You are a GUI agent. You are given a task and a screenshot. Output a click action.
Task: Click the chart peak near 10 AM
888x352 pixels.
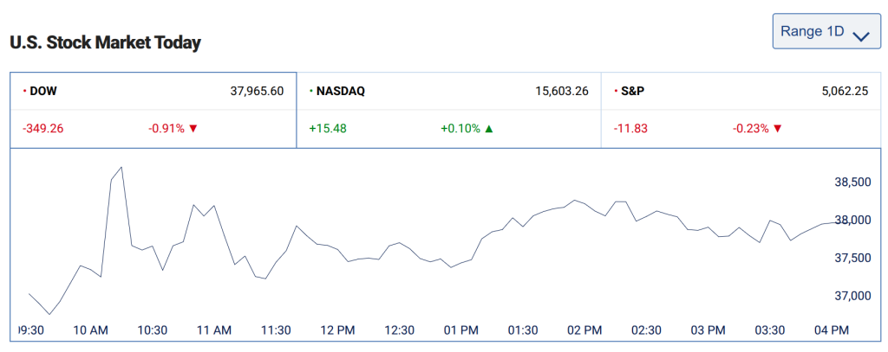click(x=121, y=168)
